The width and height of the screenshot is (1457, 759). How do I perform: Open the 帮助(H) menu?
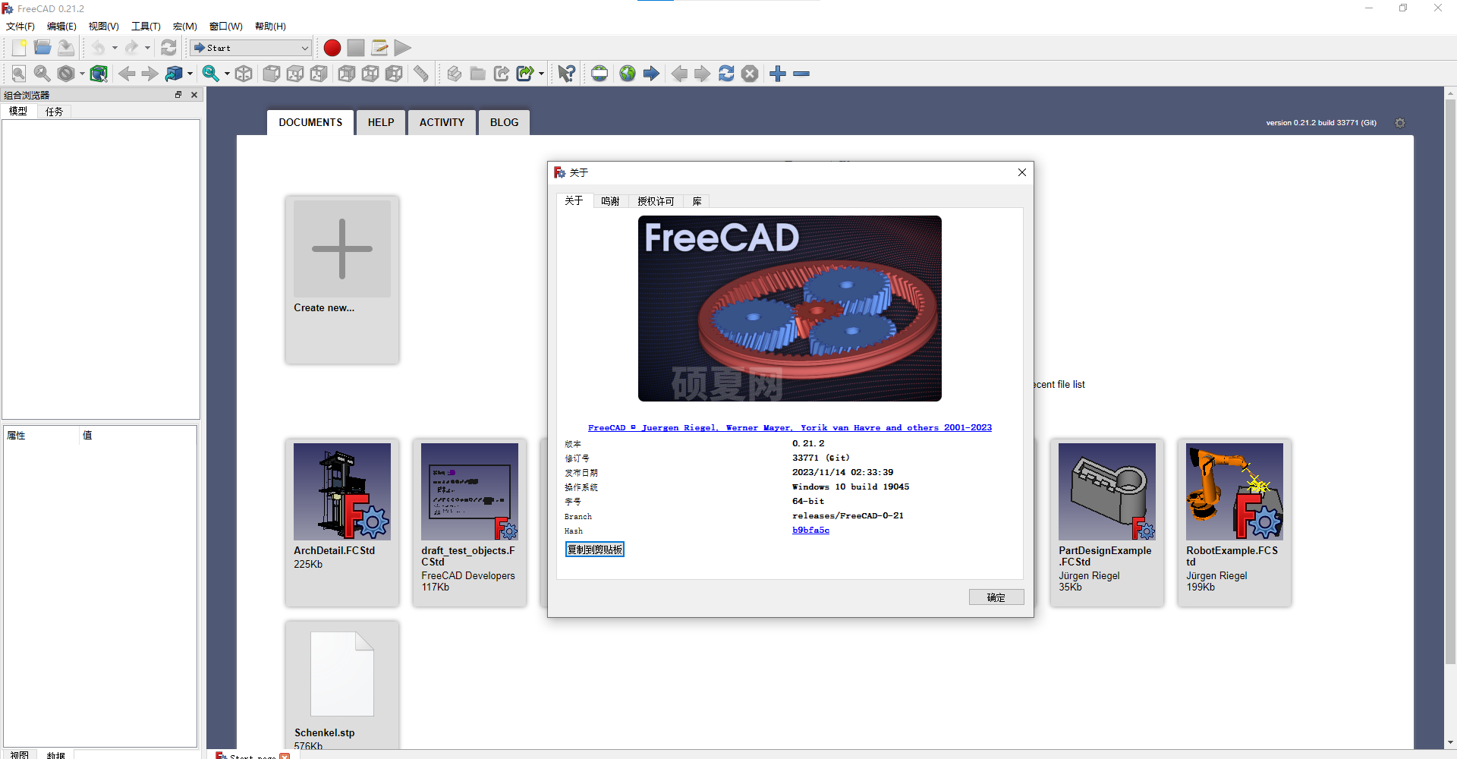[270, 27]
